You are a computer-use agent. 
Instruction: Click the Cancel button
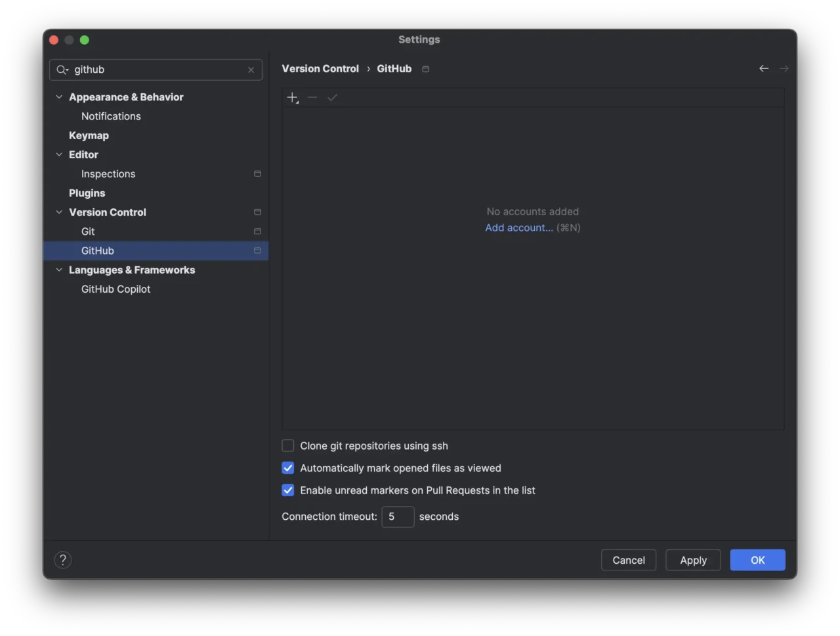[x=629, y=560]
